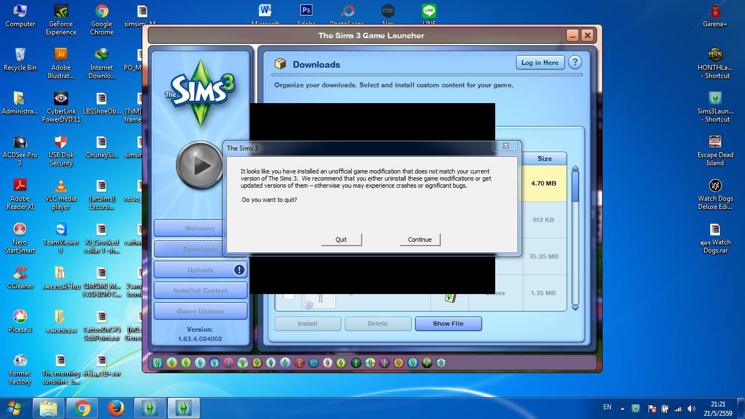Click the Uploads alert exclamation icon
Viewport: 745px width, 419px height.
coord(239,270)
